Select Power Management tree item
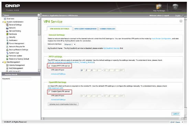This screenshot has height=126, width=189. (x=16, y=44)
